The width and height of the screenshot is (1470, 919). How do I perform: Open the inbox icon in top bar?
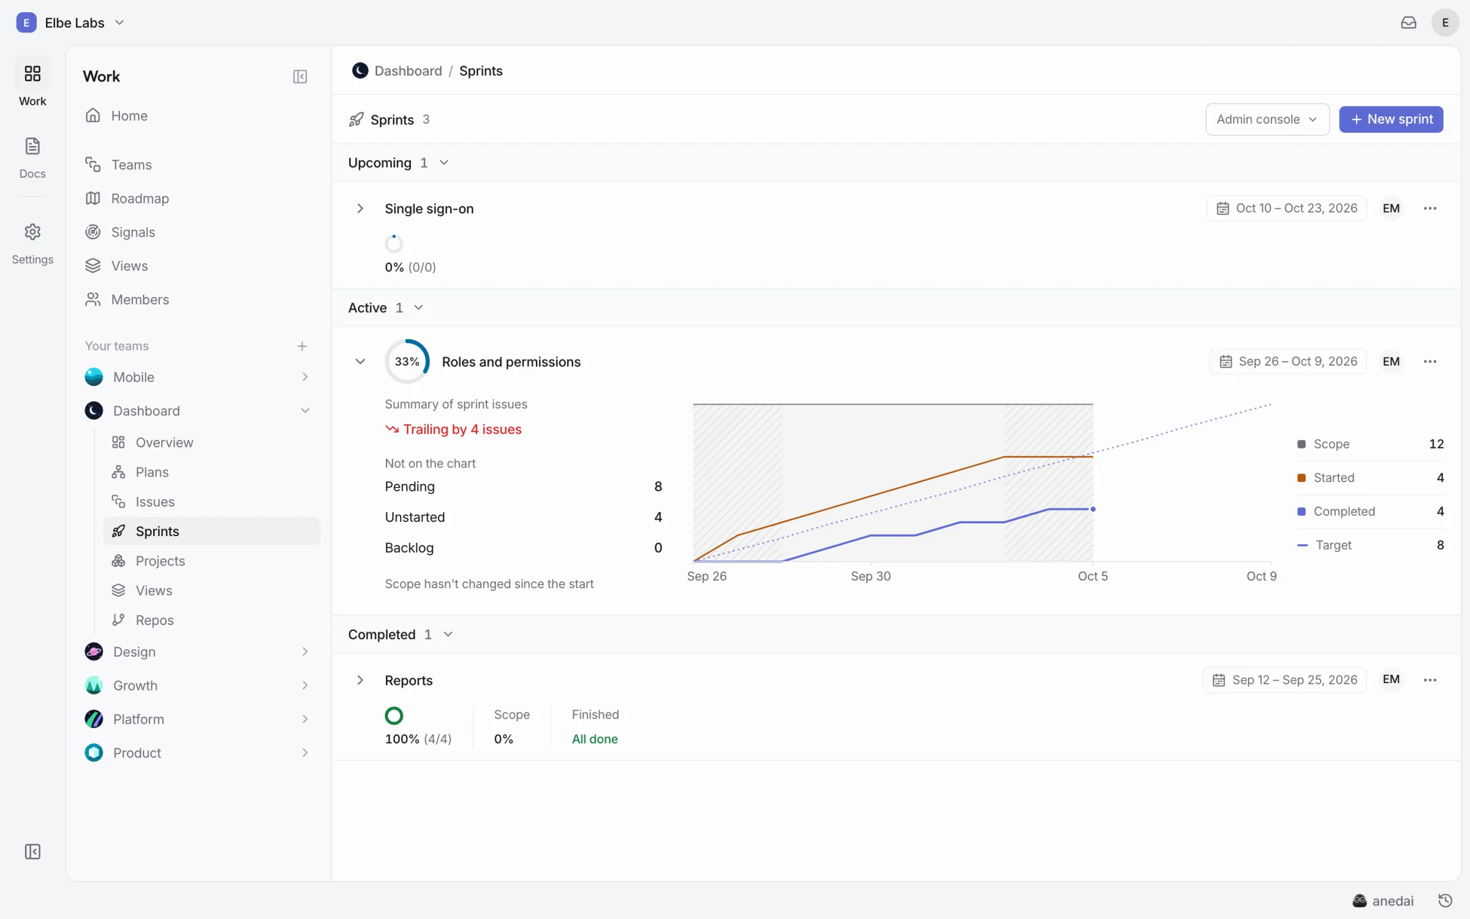pyautogui.click(x=1408, y=23)
